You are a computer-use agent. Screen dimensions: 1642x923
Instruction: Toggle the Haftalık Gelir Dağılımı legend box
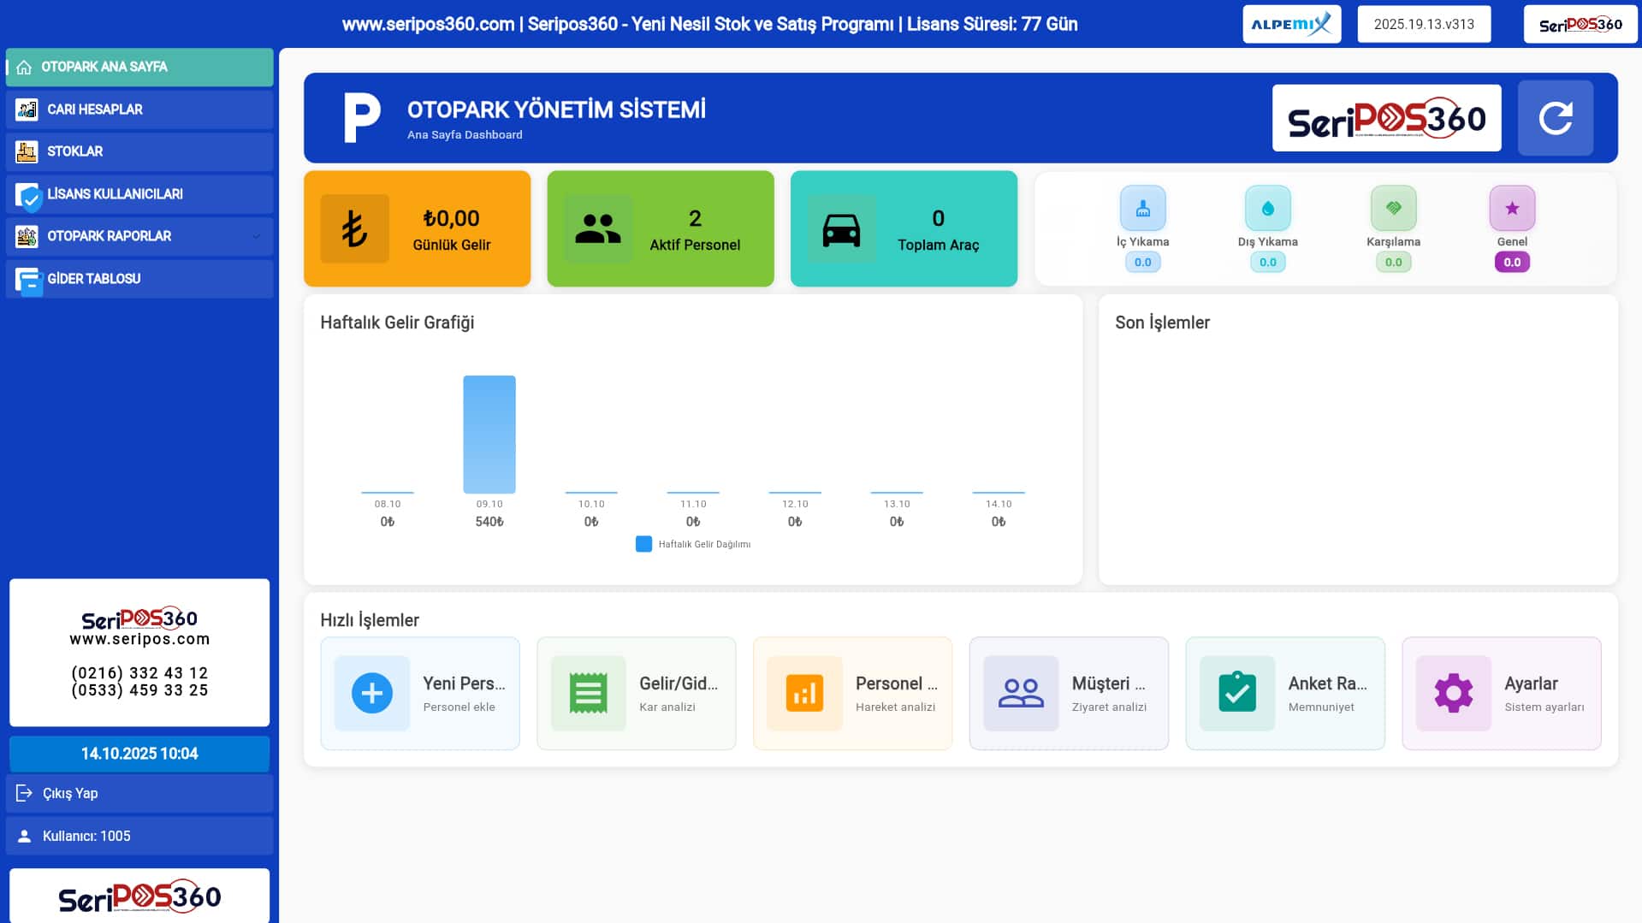coord(643,544)
